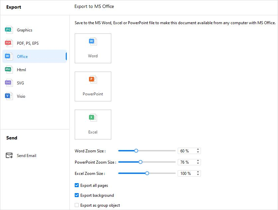Click the Visio V file icon
Screen dimensions: 278x210
[x=9, y=96]
